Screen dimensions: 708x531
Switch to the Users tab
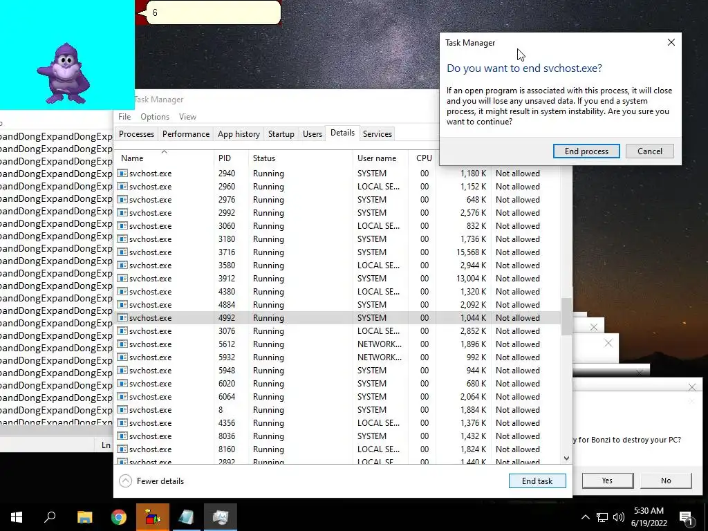click(313, 134)
